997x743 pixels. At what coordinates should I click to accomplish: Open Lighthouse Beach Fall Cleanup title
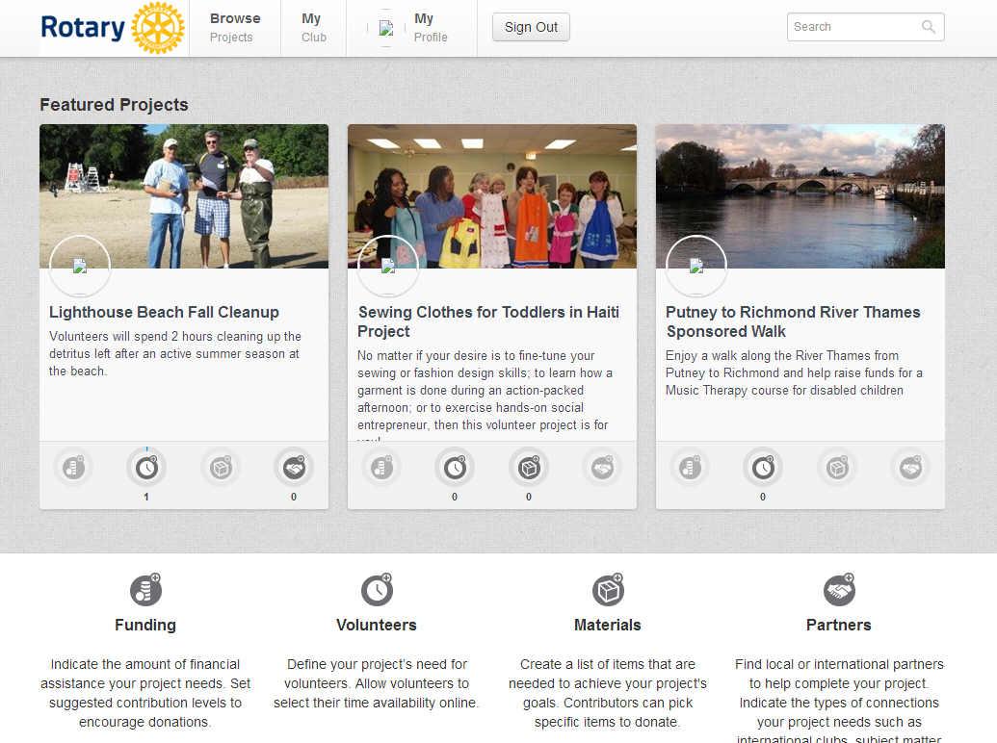click(164, 312)
